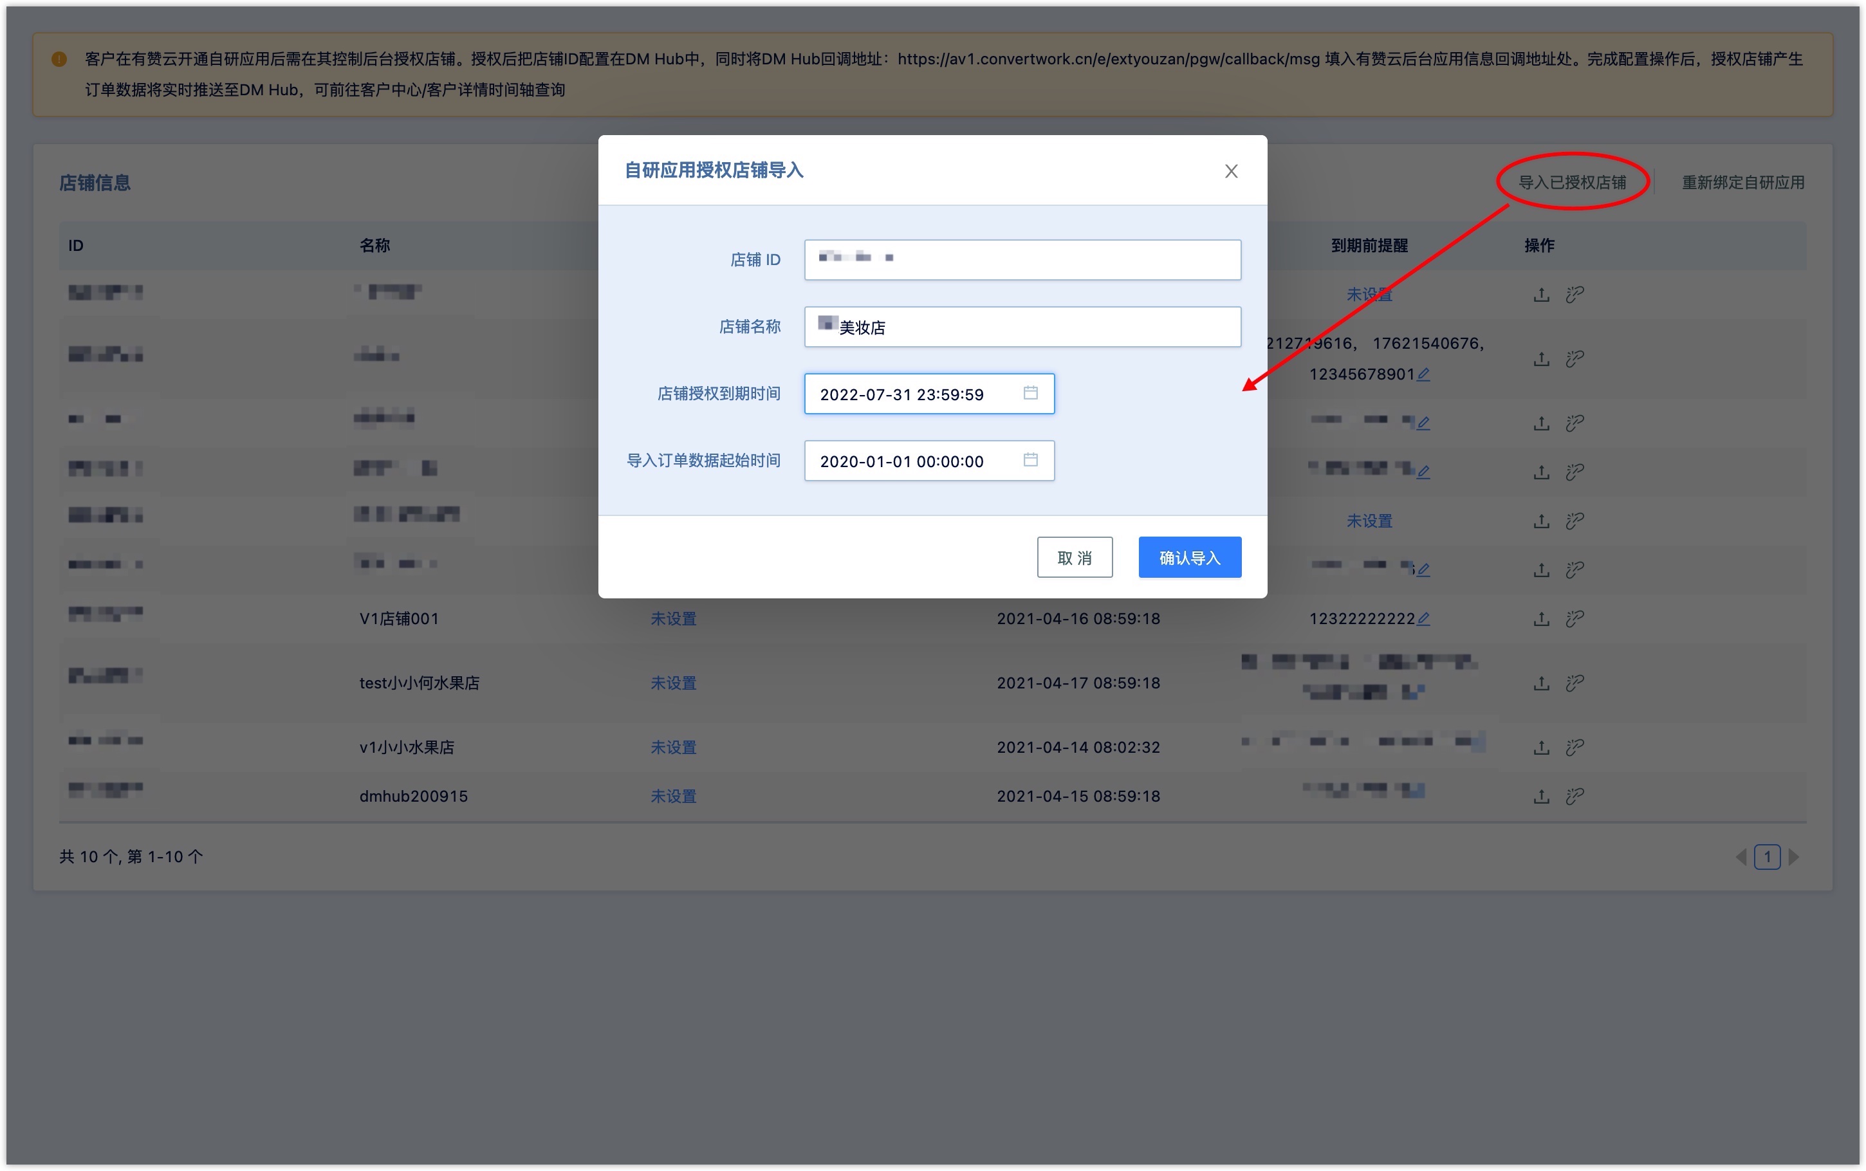Click the V1店铺001 store name

click(x=399, y=619)
